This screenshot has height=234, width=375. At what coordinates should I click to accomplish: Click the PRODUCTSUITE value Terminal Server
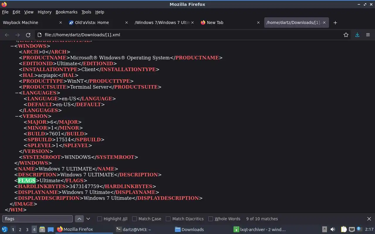[x=89, y=87]
